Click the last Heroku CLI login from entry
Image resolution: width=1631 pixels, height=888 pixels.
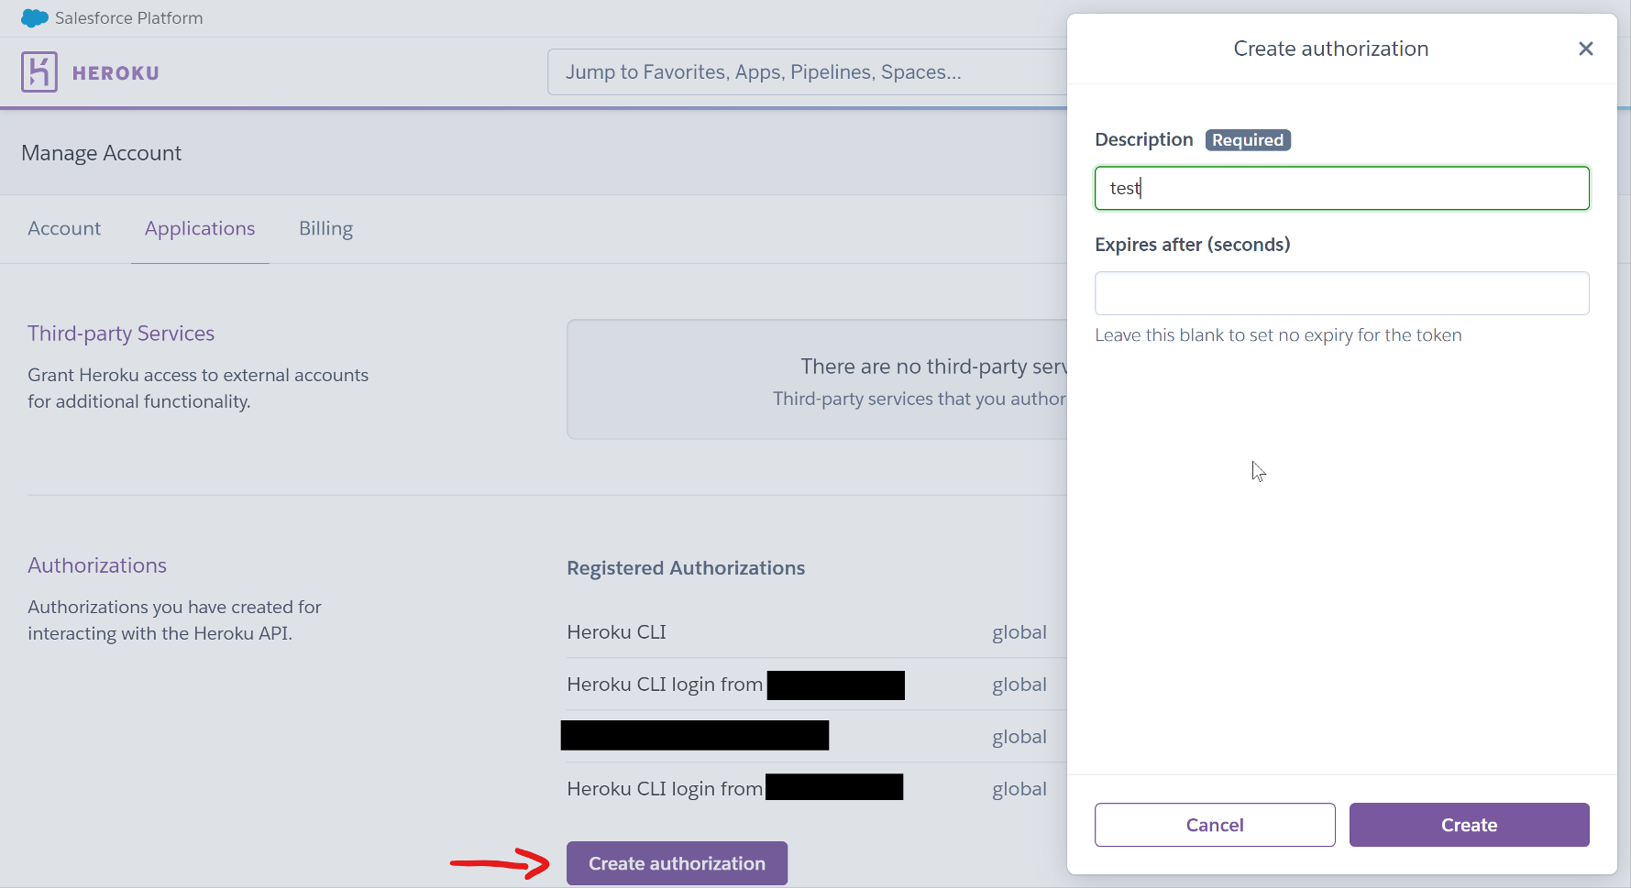[665, 789]
